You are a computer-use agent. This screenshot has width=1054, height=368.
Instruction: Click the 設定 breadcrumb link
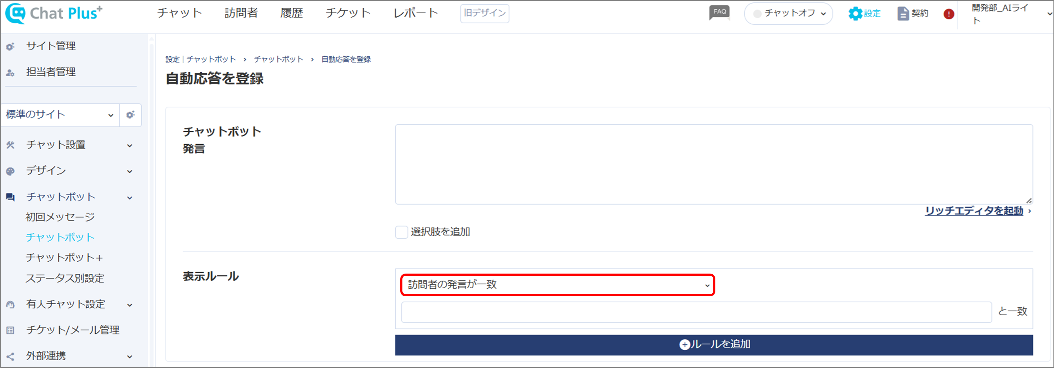[x=172, y=60]
